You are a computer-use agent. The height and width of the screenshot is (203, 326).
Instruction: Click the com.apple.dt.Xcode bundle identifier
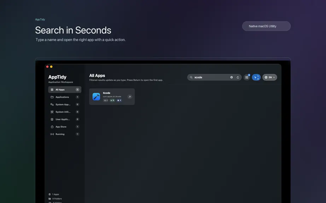point(112,97)
